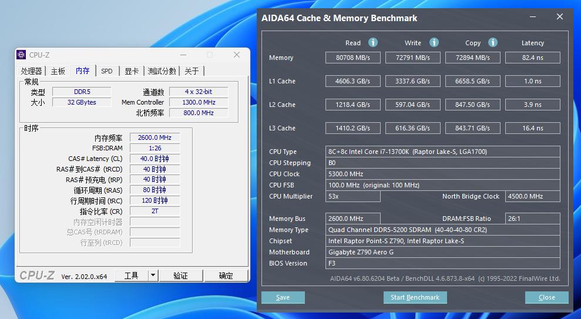Switch to the 显卡 tab in CPU-Z
The width and height of the screenshot is (581, 319).
(132, 70)
